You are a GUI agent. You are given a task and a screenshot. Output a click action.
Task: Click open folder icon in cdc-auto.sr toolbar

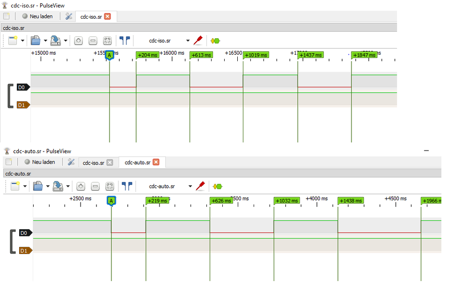pos(38,186)
